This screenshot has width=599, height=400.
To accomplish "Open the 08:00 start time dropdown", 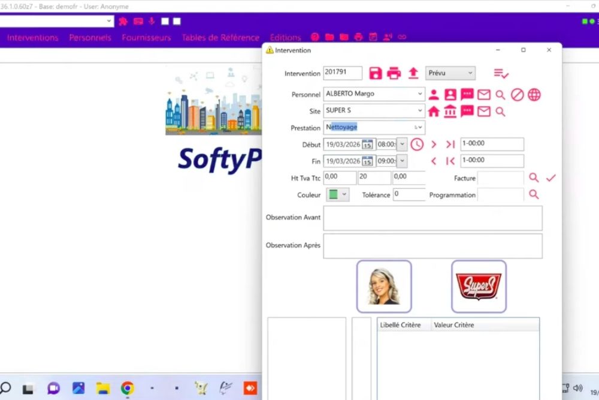I will pos(401,144).
